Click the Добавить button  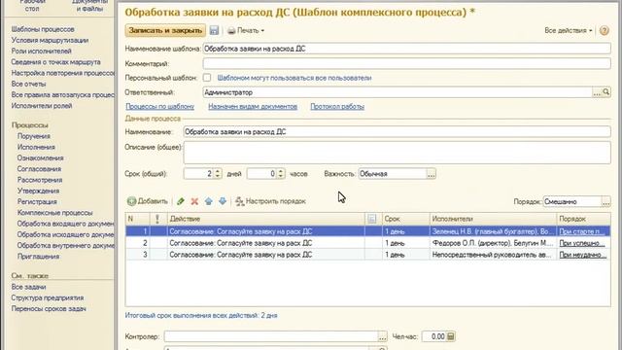click(x=148, y=201)
